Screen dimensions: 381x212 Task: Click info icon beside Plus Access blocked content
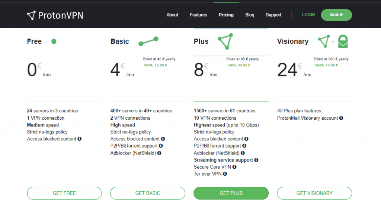[246, 139]
